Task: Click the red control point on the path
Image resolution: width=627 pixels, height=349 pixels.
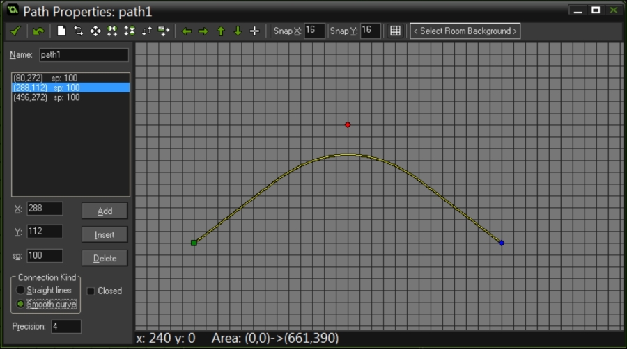Action: pos(348,125)
